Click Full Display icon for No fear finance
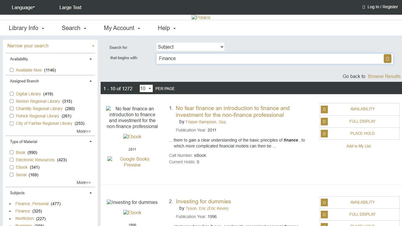Image resolution: width=402 pixels, height=226 pixels. (x=324, y=121)
